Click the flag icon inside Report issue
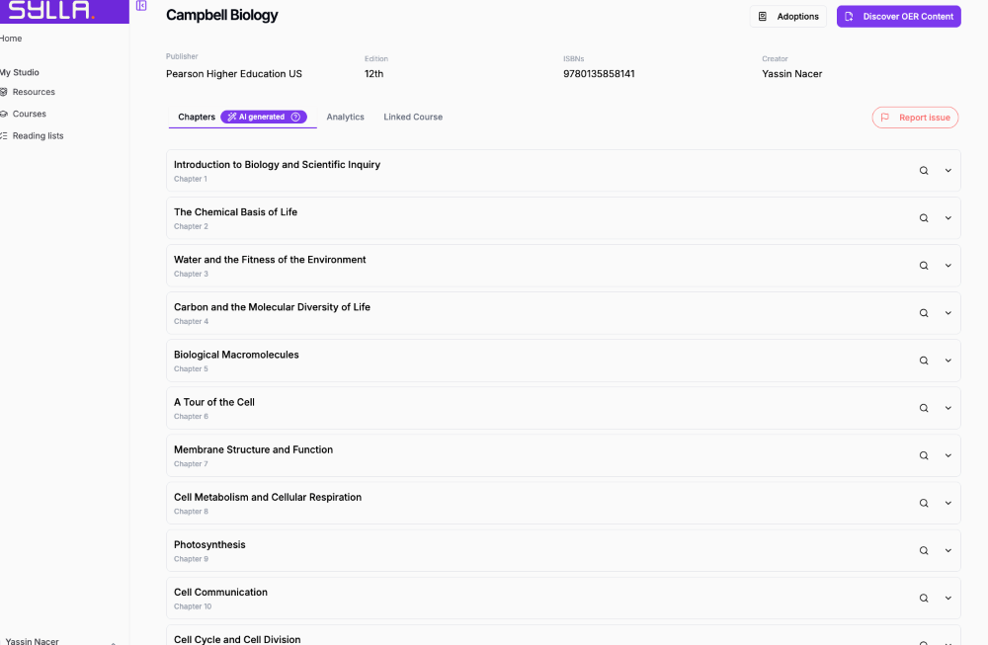 click(886, 117)
